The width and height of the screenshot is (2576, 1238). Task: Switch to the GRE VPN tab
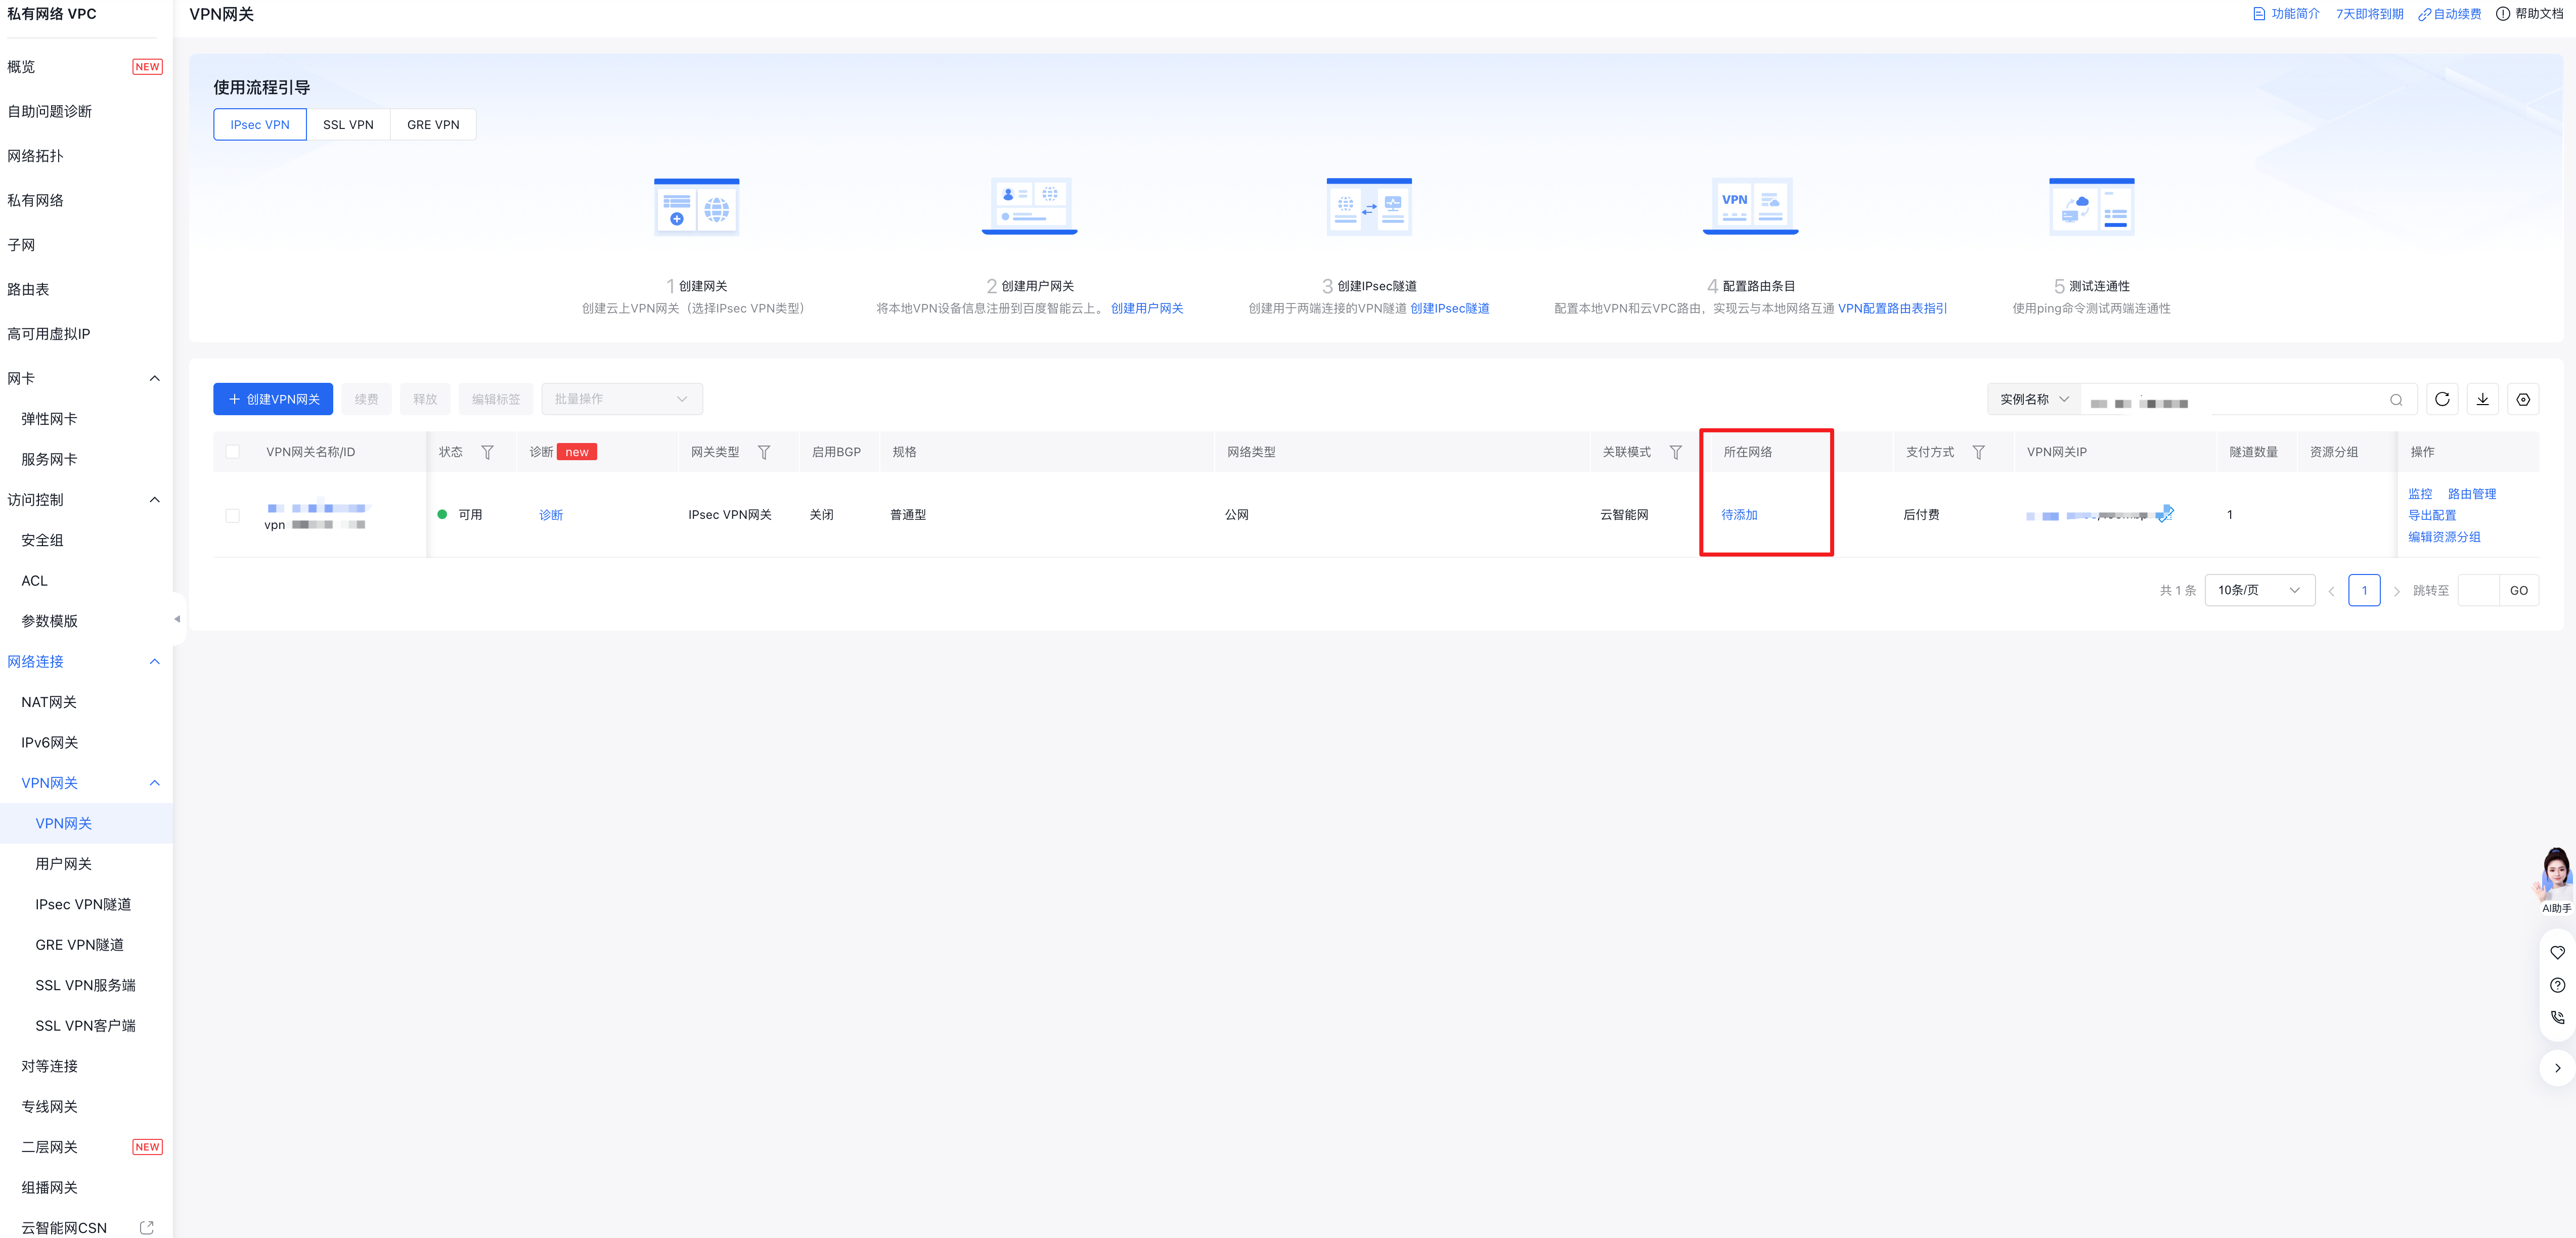[433, 125]
